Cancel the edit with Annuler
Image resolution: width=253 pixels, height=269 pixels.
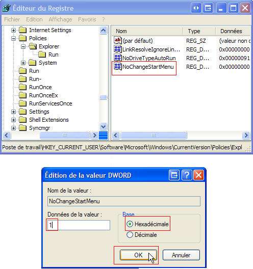(181, 255)
